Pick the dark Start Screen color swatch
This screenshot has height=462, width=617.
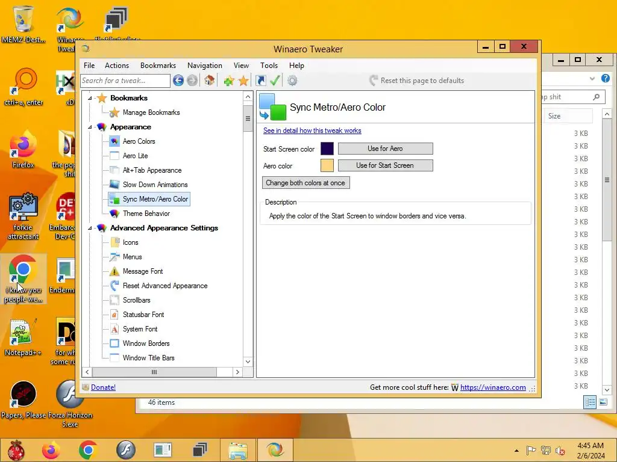327,149
